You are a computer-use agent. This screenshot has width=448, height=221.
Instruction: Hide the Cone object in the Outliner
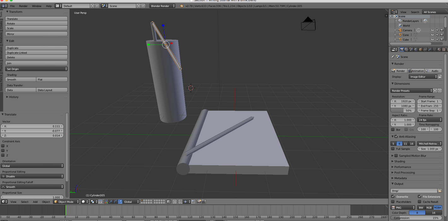pos(433,35)
